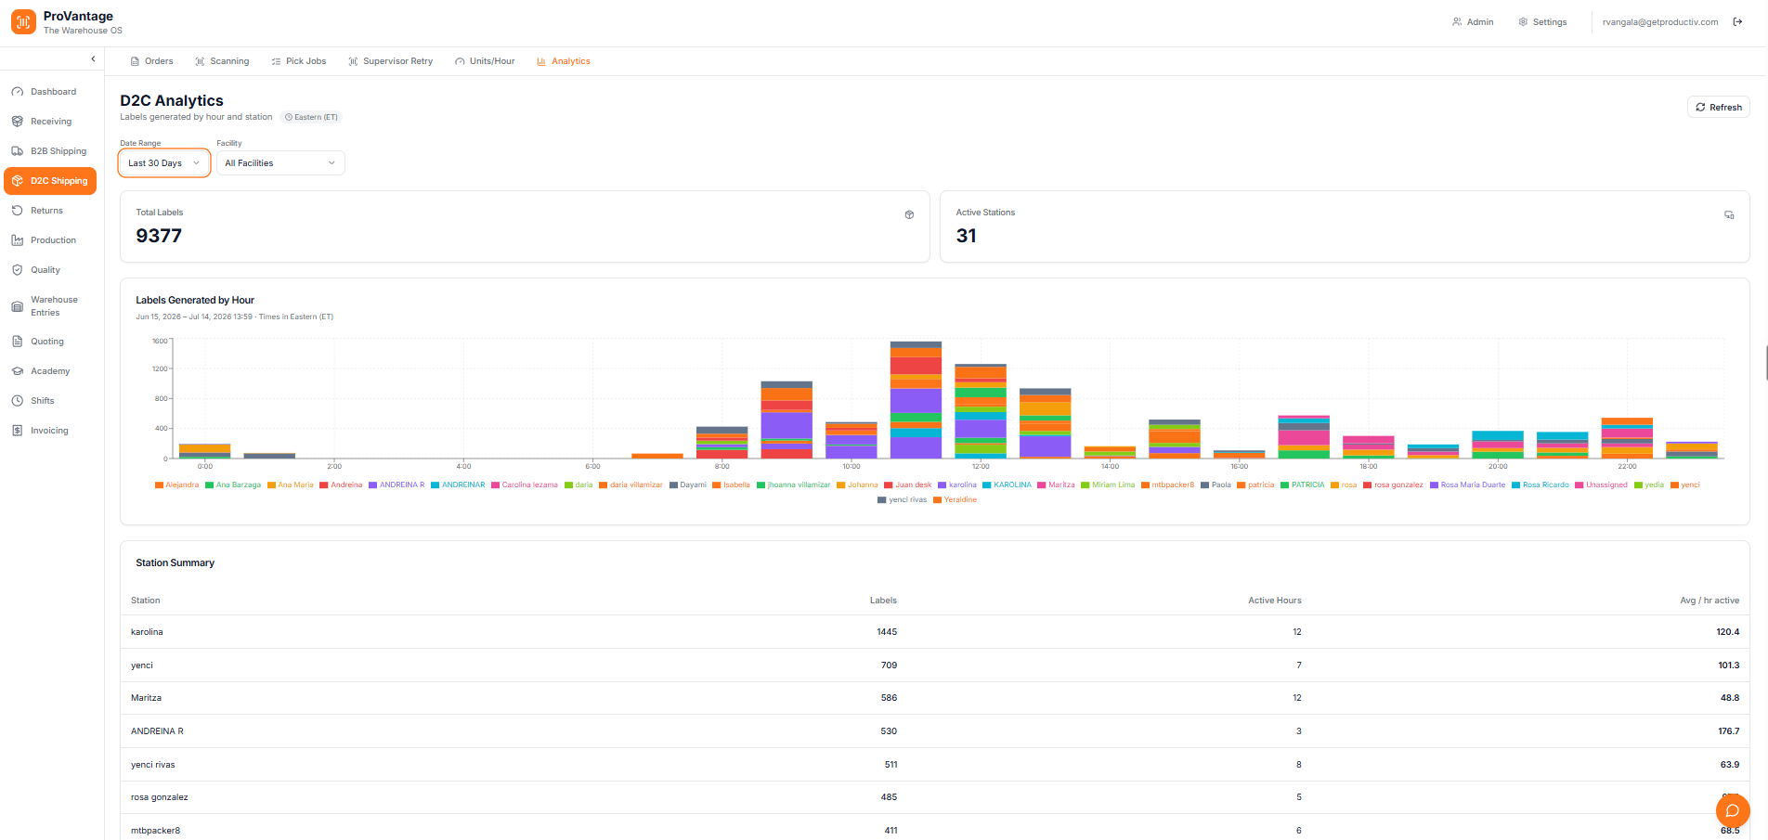This screenshot has width=1768, height=840.
Task: Click the chart bar at 12:00
Action: pyautogui.click(x=981, y=411)
